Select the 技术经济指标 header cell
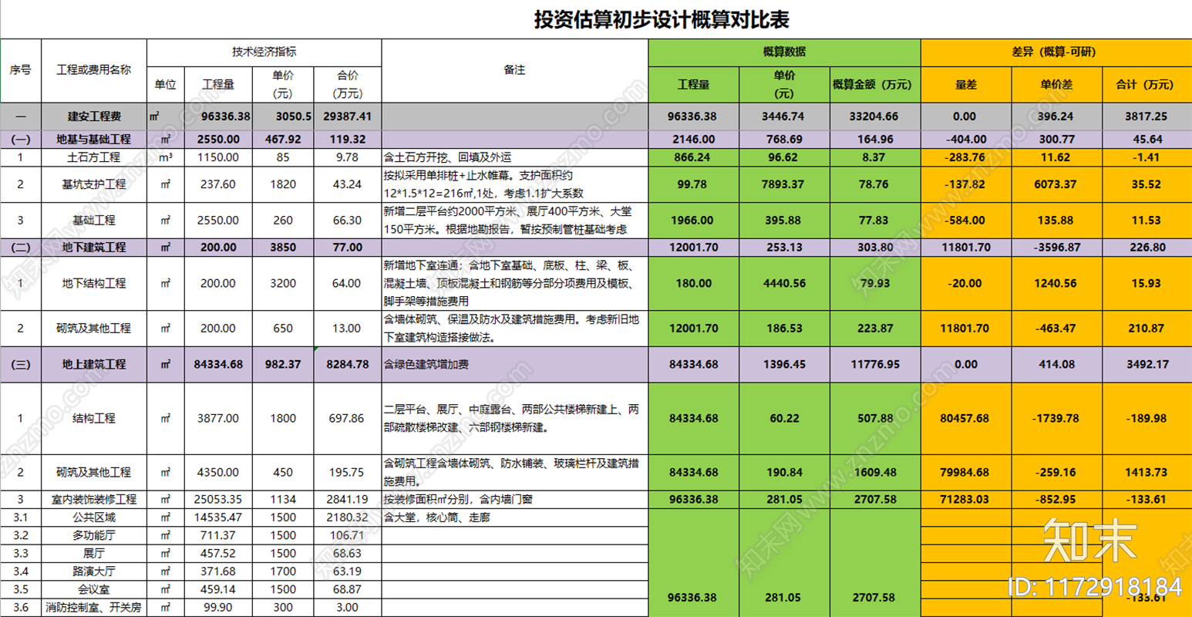 point(264,52)
